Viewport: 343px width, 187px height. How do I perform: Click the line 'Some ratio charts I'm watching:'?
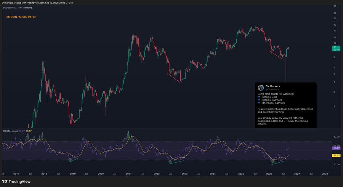[276, 94]
